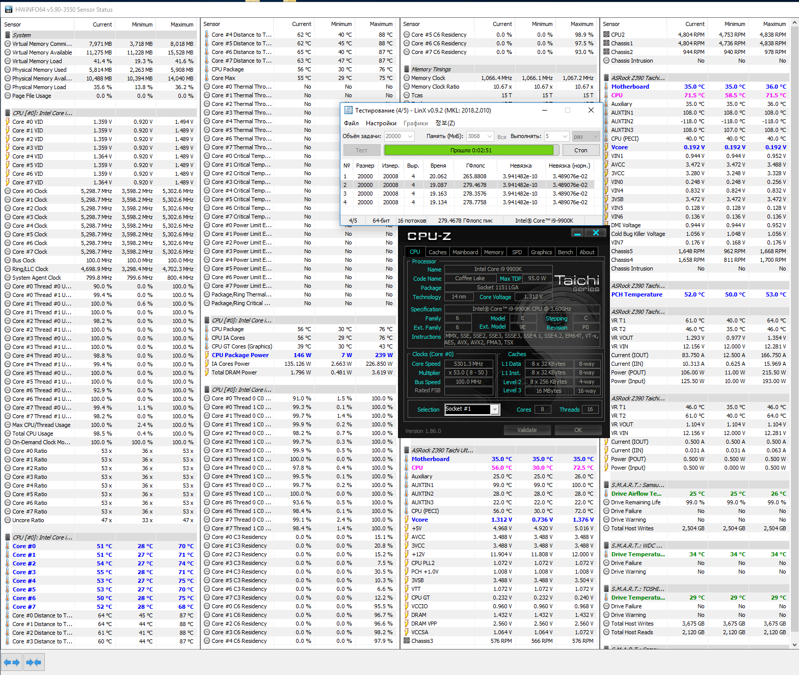The height and width of the screenshot is (675, 799).
Task: Click the thermometer icon beside blue Core #0 temperature
Action: click(x=8, y=546)
